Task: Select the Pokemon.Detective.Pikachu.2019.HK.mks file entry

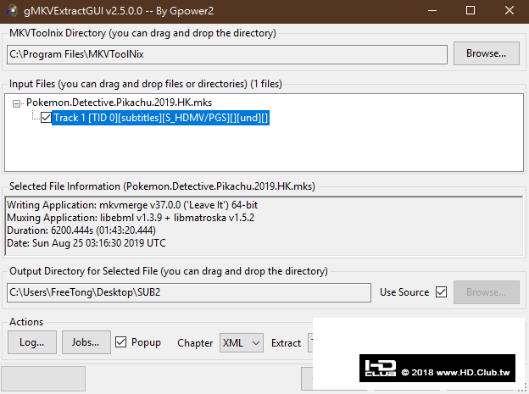Action: (119, 103)
